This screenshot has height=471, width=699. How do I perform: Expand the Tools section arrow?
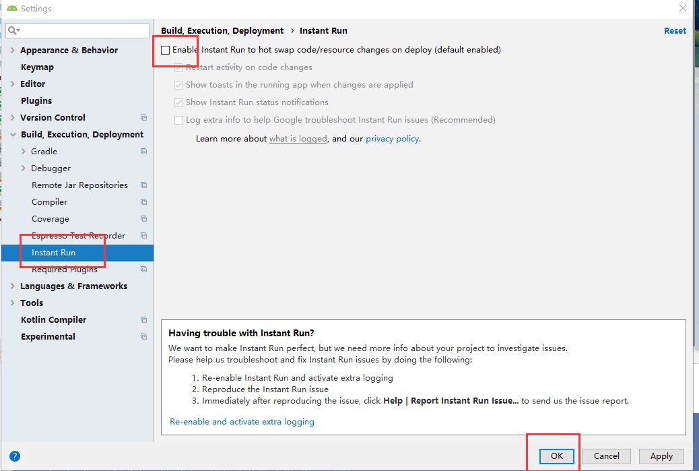[13, 303]
